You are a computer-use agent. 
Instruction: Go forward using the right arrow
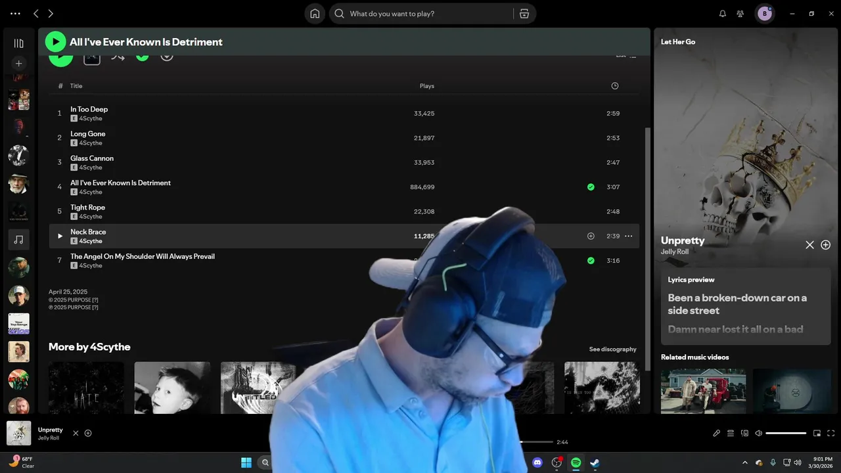point(51,13)
